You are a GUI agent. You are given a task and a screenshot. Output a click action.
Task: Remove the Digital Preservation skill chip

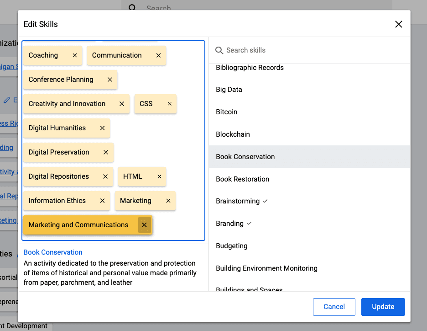(106, 152)
